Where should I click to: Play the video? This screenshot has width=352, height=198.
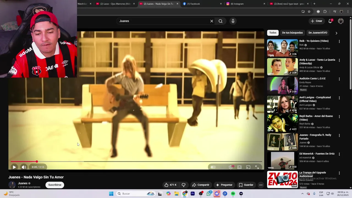[x=14, y=167]
